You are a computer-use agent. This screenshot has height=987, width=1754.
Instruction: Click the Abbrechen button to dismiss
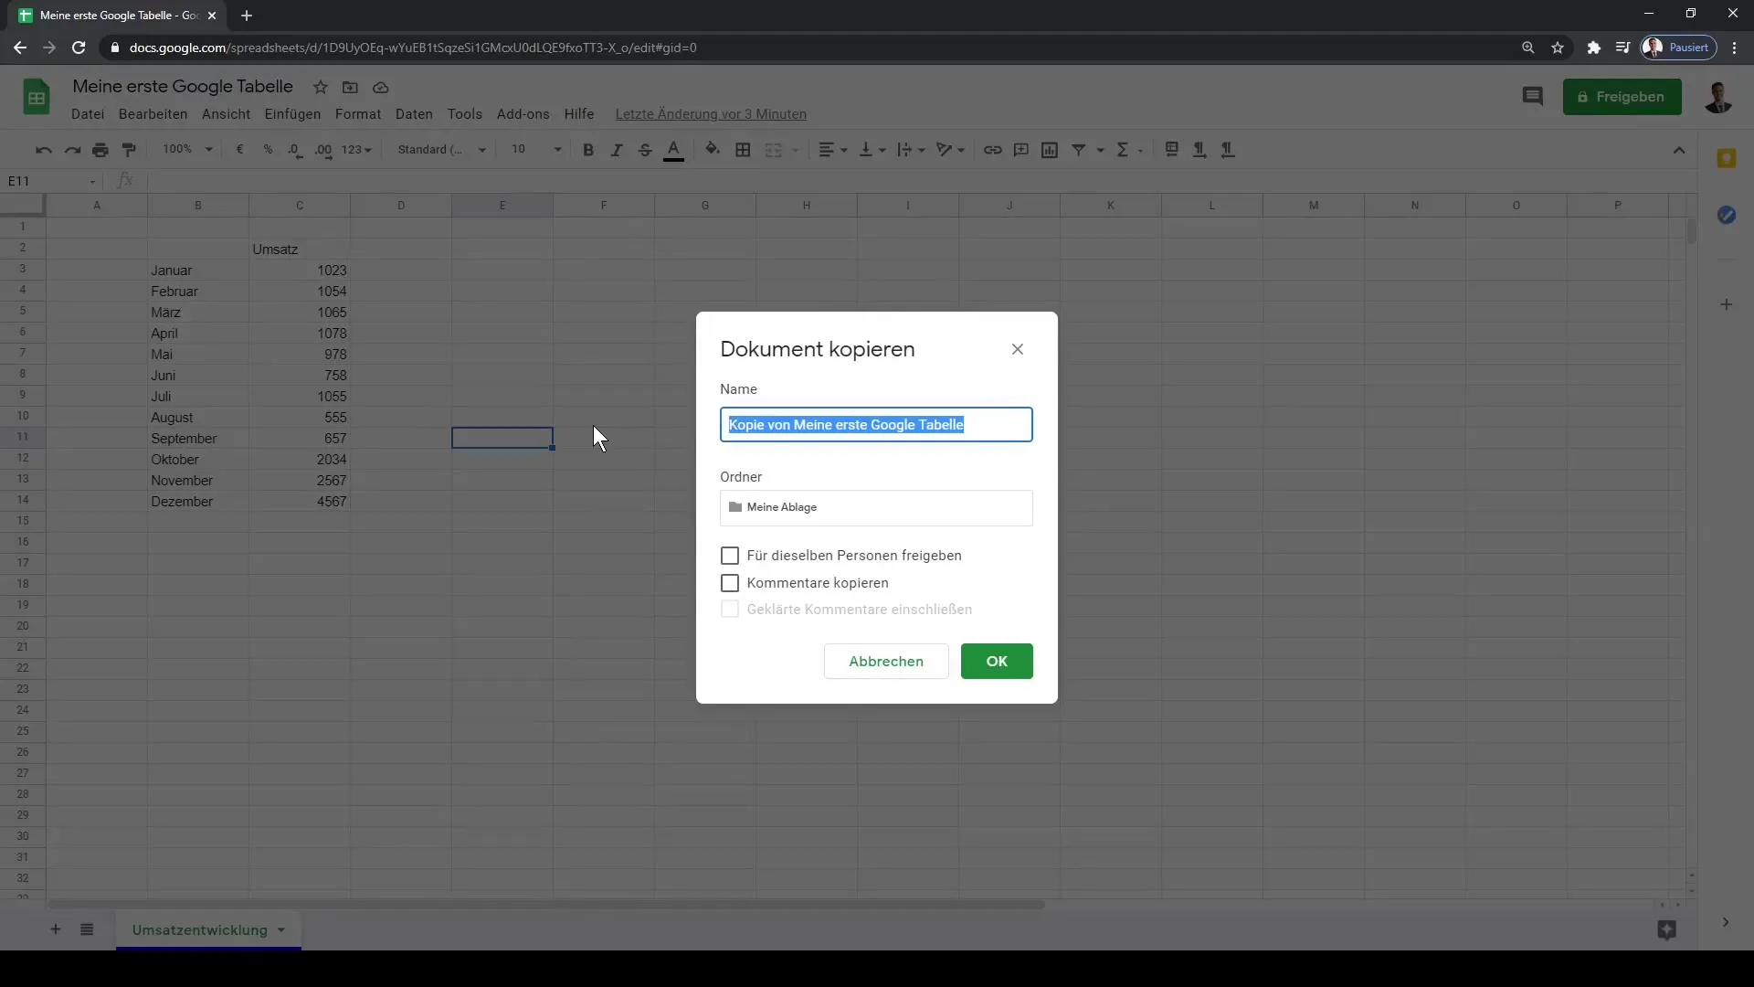tap(885, 661)
